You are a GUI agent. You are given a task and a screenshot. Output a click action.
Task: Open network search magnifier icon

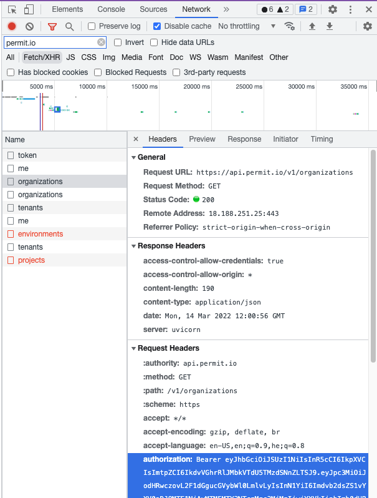pyautogui.click(x=69, y=27)
